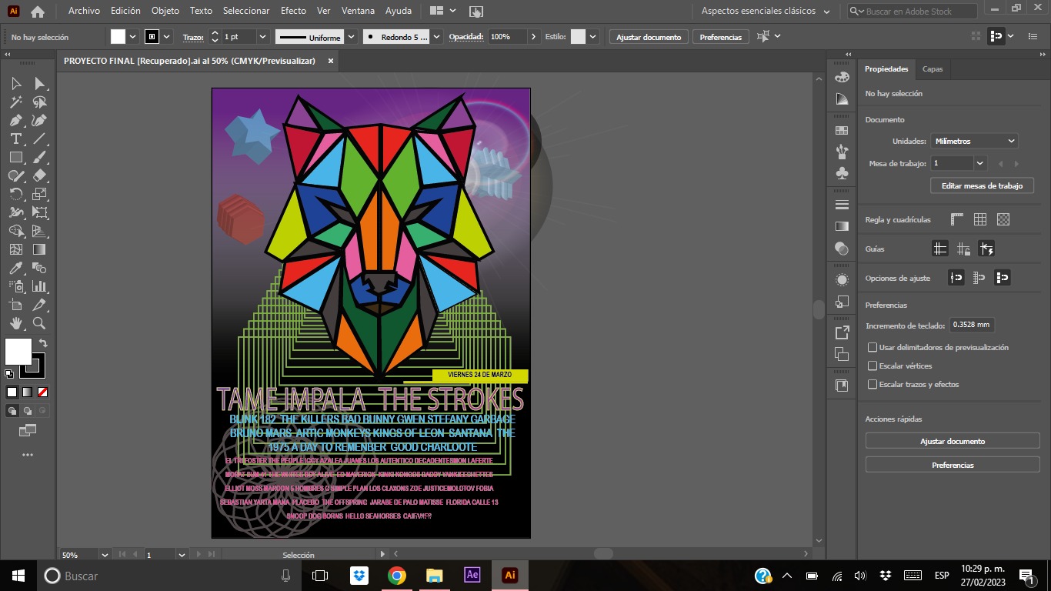Expand the Opacidad 100% arrow
Viewport: 1051px width, 591px height.
534,37
